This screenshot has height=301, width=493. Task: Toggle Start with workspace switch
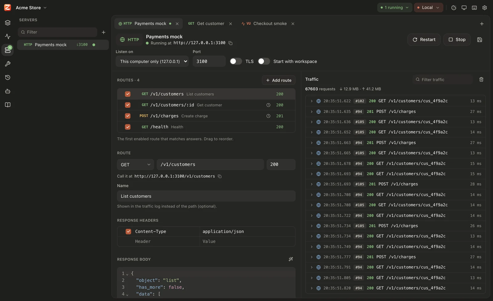(x=264, y=61)
